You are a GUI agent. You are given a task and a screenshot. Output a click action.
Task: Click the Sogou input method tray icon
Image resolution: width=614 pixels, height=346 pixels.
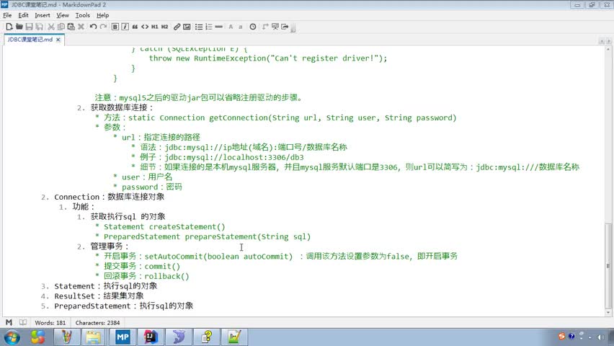point(561,336)
